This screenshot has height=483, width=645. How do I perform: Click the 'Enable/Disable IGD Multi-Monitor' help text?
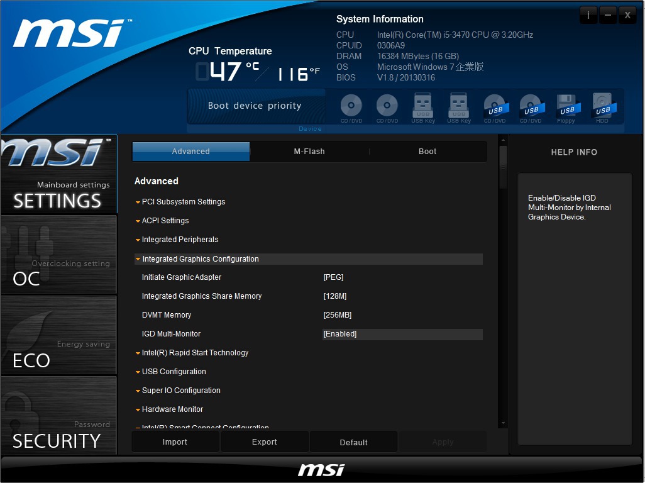pos(570,208)
